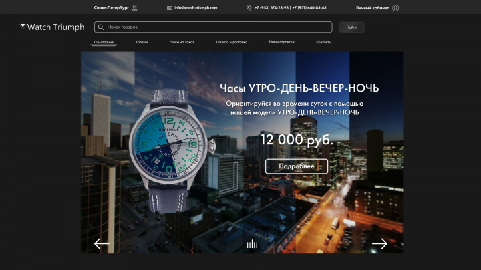Click the Найти search button
The image size is (481, 270).
point(351,27)
